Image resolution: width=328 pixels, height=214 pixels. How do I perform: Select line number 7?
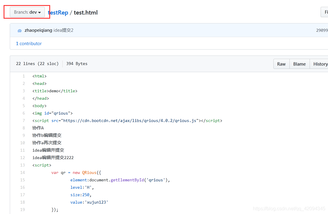(x=24, y=121)
